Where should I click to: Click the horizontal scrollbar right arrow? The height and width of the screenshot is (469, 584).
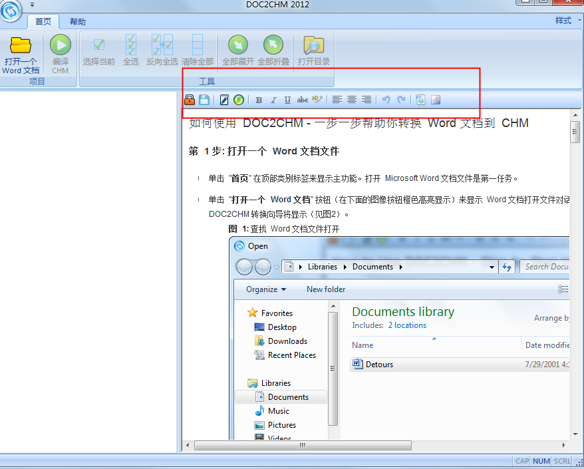pos(564,445)
